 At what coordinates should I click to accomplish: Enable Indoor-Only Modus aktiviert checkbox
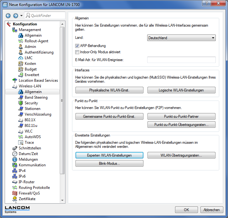(77, 52)
